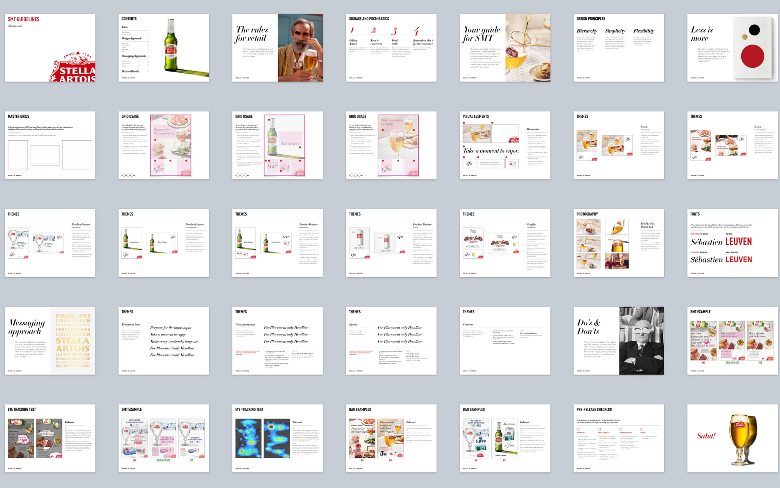Open Grid Usage slide 'Prepare for the impromptu'

[164, 145]
